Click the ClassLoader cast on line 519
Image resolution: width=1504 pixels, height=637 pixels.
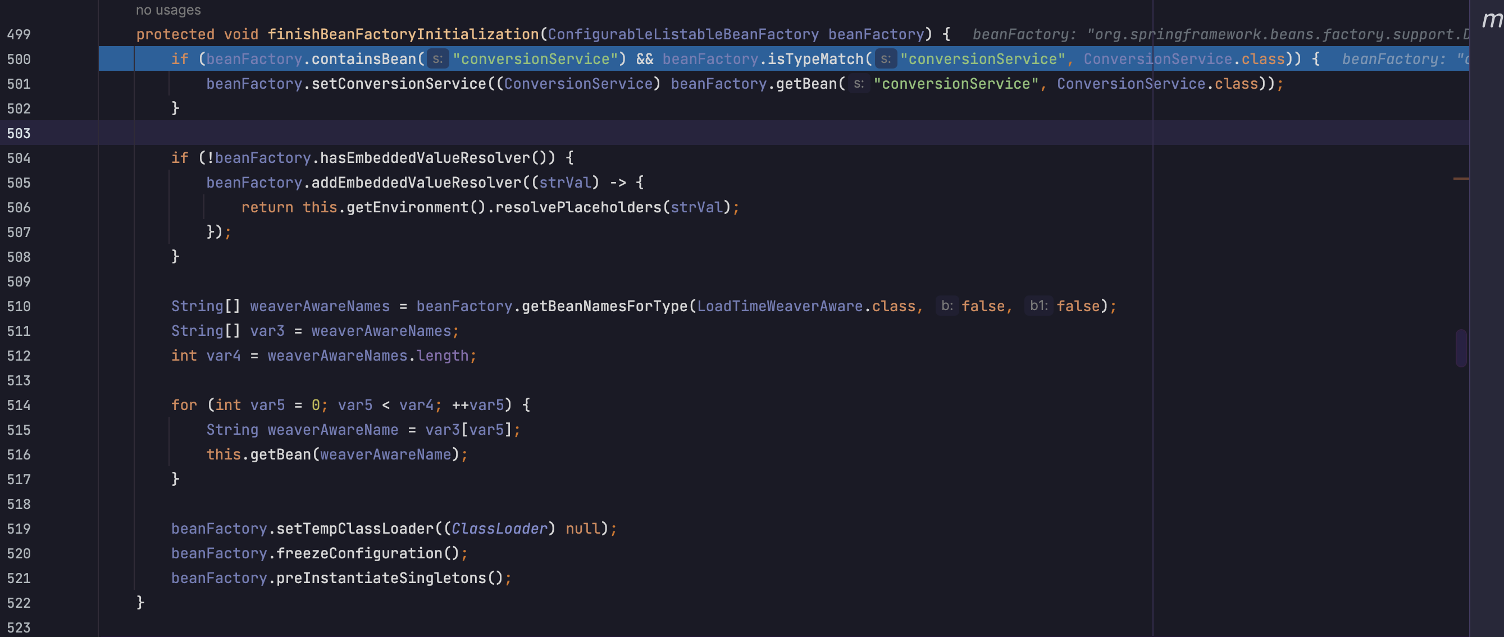pyautogui.click(x=499, y=529)
